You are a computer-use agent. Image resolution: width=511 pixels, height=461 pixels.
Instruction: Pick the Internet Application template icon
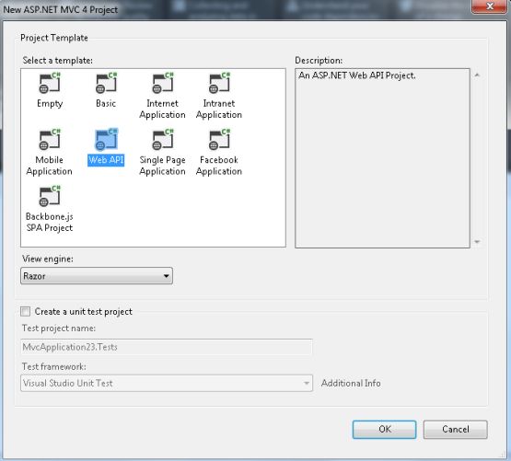tap(163, 83)
